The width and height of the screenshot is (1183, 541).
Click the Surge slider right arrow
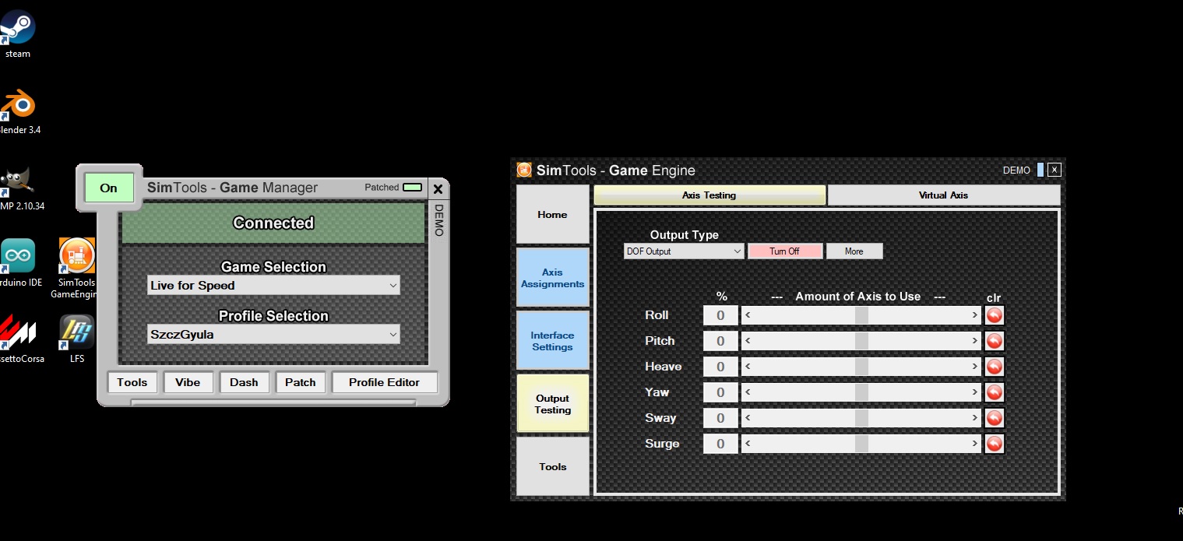[x=974, y=444]
